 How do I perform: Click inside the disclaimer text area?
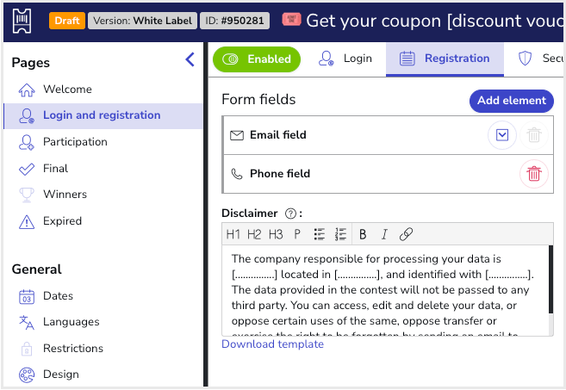pyautogui.click(x=385, y=290)
